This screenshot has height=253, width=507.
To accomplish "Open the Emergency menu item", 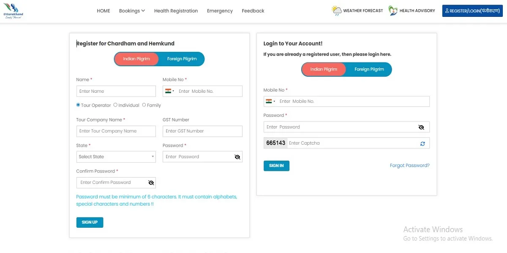I will (220, 11).
